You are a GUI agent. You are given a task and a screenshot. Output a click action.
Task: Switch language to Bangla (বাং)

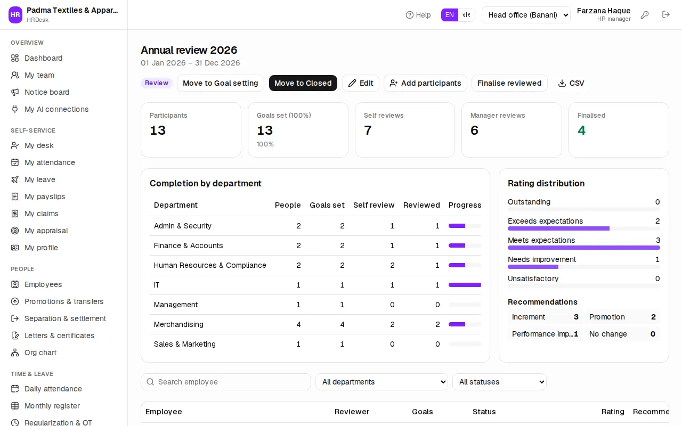pos(466,15)
